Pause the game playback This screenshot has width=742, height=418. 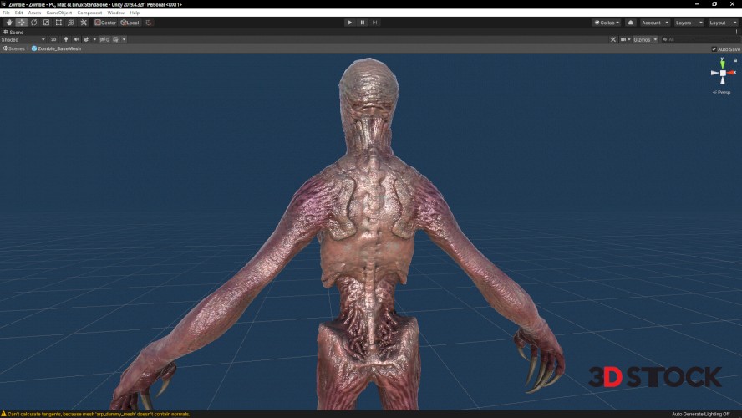363,23
